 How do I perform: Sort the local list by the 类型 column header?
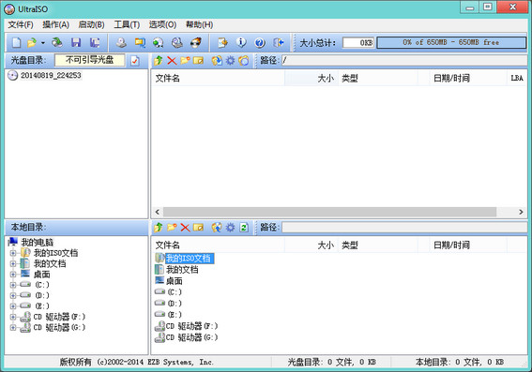(378, 245)
